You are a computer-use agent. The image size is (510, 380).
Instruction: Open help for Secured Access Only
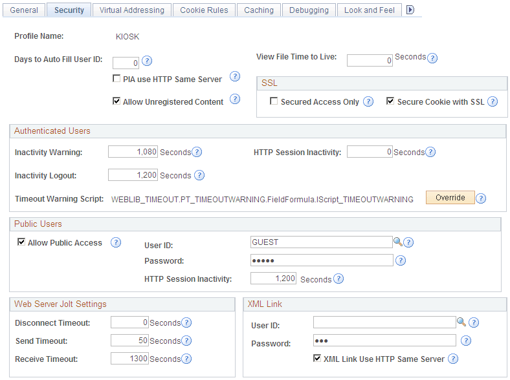(x=368, y=101)
